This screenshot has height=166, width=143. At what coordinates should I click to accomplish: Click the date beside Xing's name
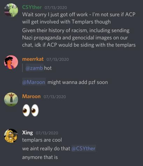click(x=47, y=133)
